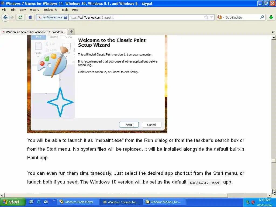Click the horizontal scrollbar left arrow
The width and height of the screenshot is (276, 207).
click(2, 195)
